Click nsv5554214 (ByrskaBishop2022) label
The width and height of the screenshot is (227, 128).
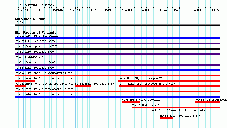(37, 36)
